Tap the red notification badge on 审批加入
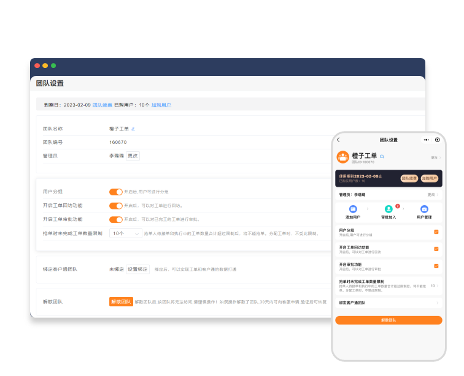464x376 pixels. (398, 206)
